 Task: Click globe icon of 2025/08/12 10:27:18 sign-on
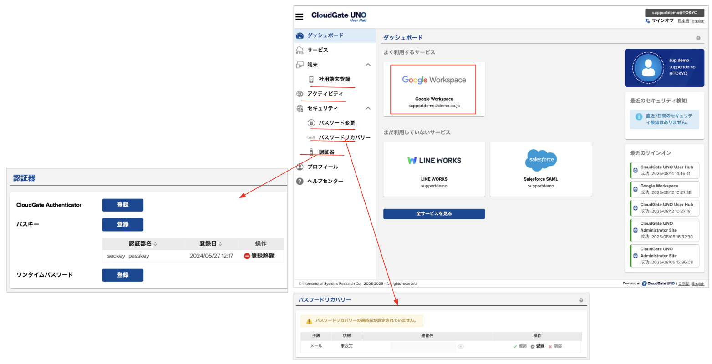[636, 207]
